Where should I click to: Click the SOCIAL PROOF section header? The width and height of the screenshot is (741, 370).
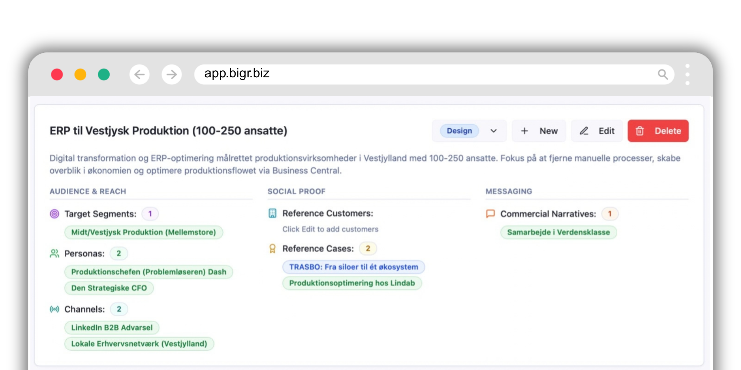tap(296, 192)
